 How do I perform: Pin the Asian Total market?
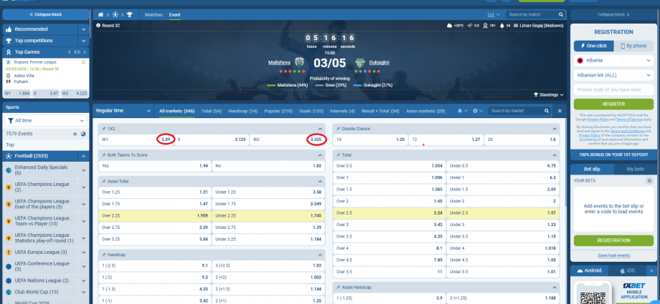[x=103, y=182]
